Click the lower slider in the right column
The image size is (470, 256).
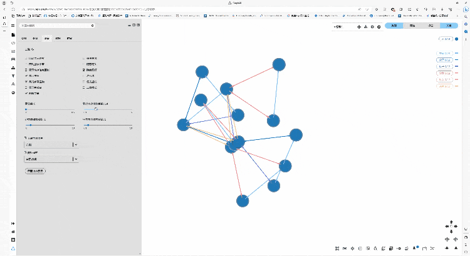pos(108,125)
